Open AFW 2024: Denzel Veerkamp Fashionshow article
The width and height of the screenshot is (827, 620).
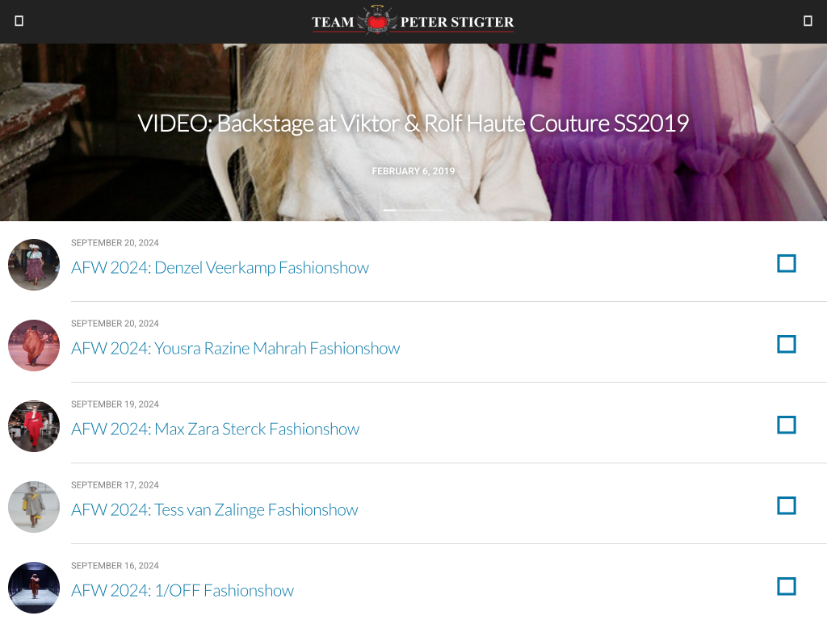click(x=220, y=268)
